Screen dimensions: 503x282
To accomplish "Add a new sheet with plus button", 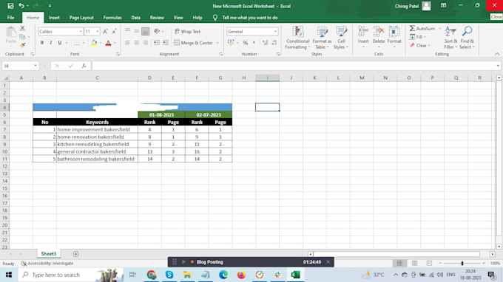I will pos(75,254).
